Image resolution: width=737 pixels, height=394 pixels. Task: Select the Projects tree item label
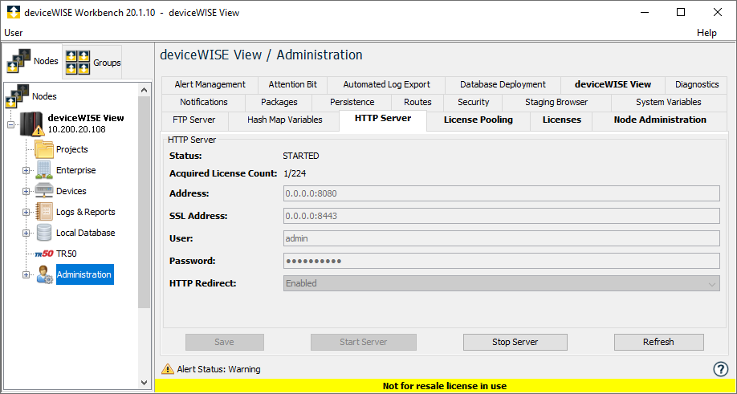pos(72,149)
